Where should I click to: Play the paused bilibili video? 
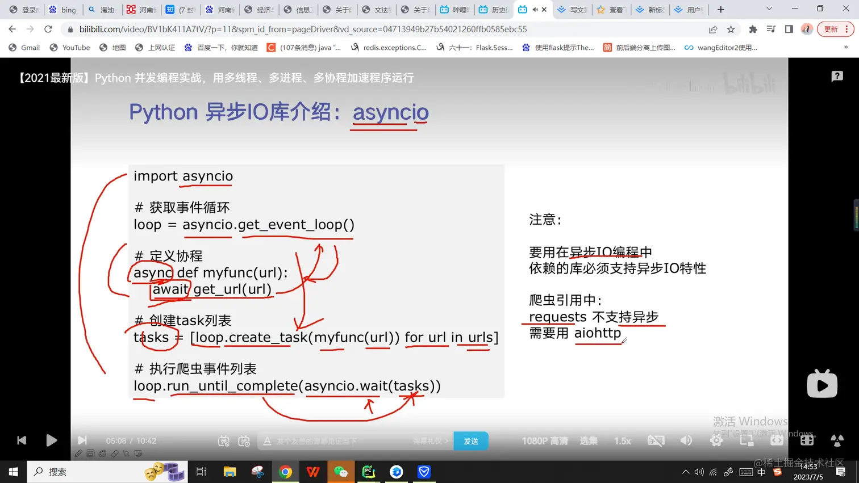(51, 440)
